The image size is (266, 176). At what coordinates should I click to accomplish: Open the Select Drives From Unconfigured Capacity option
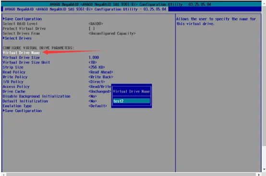click(x=112, y=34)
